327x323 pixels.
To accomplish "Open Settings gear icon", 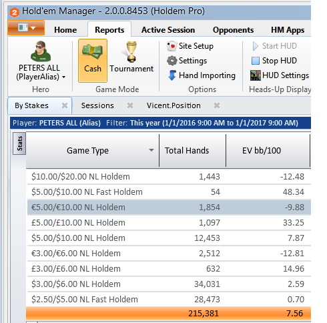I will coord(172,61).
